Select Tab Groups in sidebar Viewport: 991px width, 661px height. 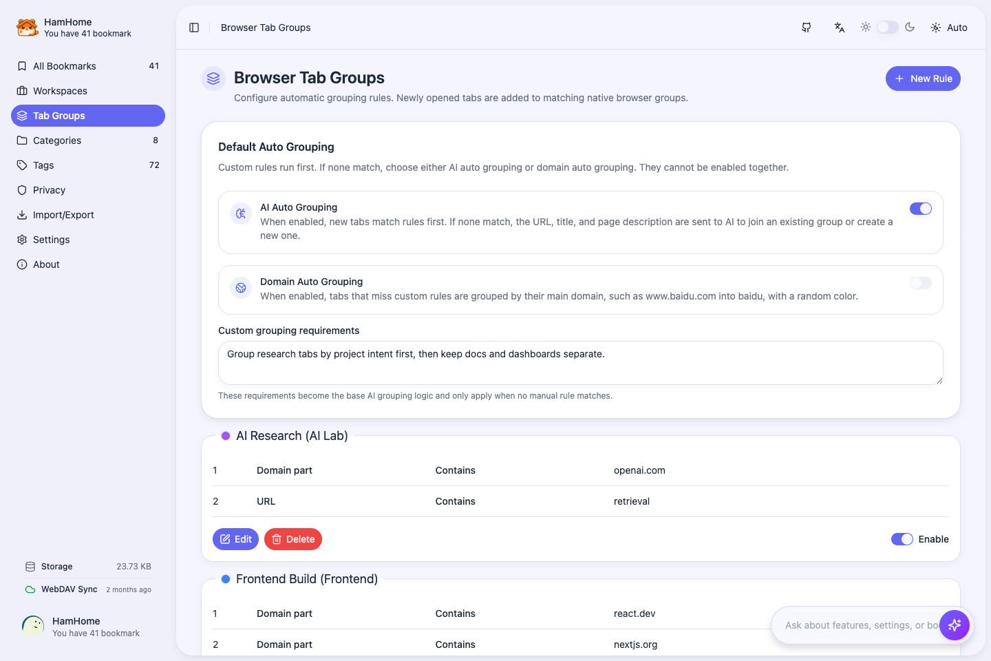point(88,116)
